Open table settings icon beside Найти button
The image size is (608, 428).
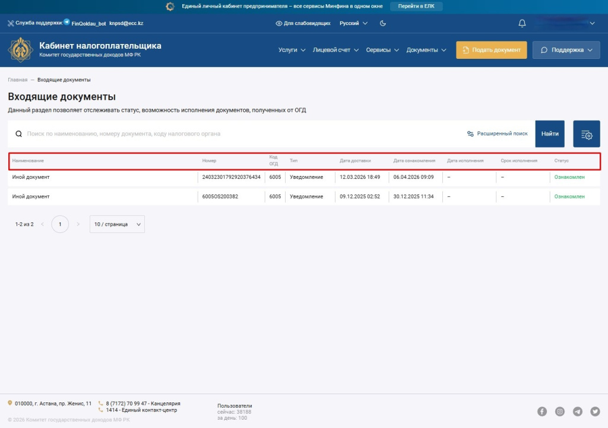pos(586,133)
